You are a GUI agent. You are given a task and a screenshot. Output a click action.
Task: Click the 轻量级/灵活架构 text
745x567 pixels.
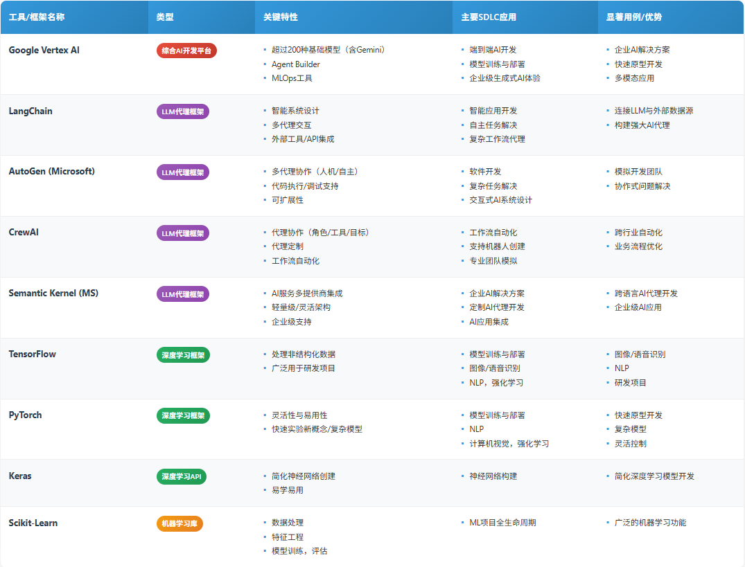301,307
